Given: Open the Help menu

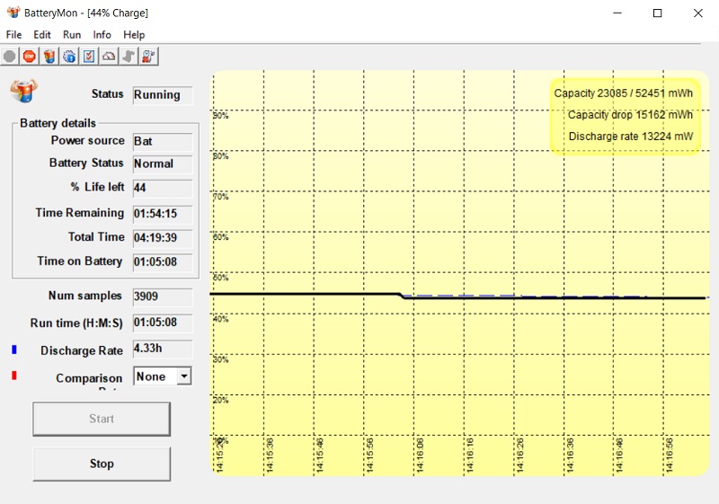Looking at the screenshot, I should [x=134, y=34].
